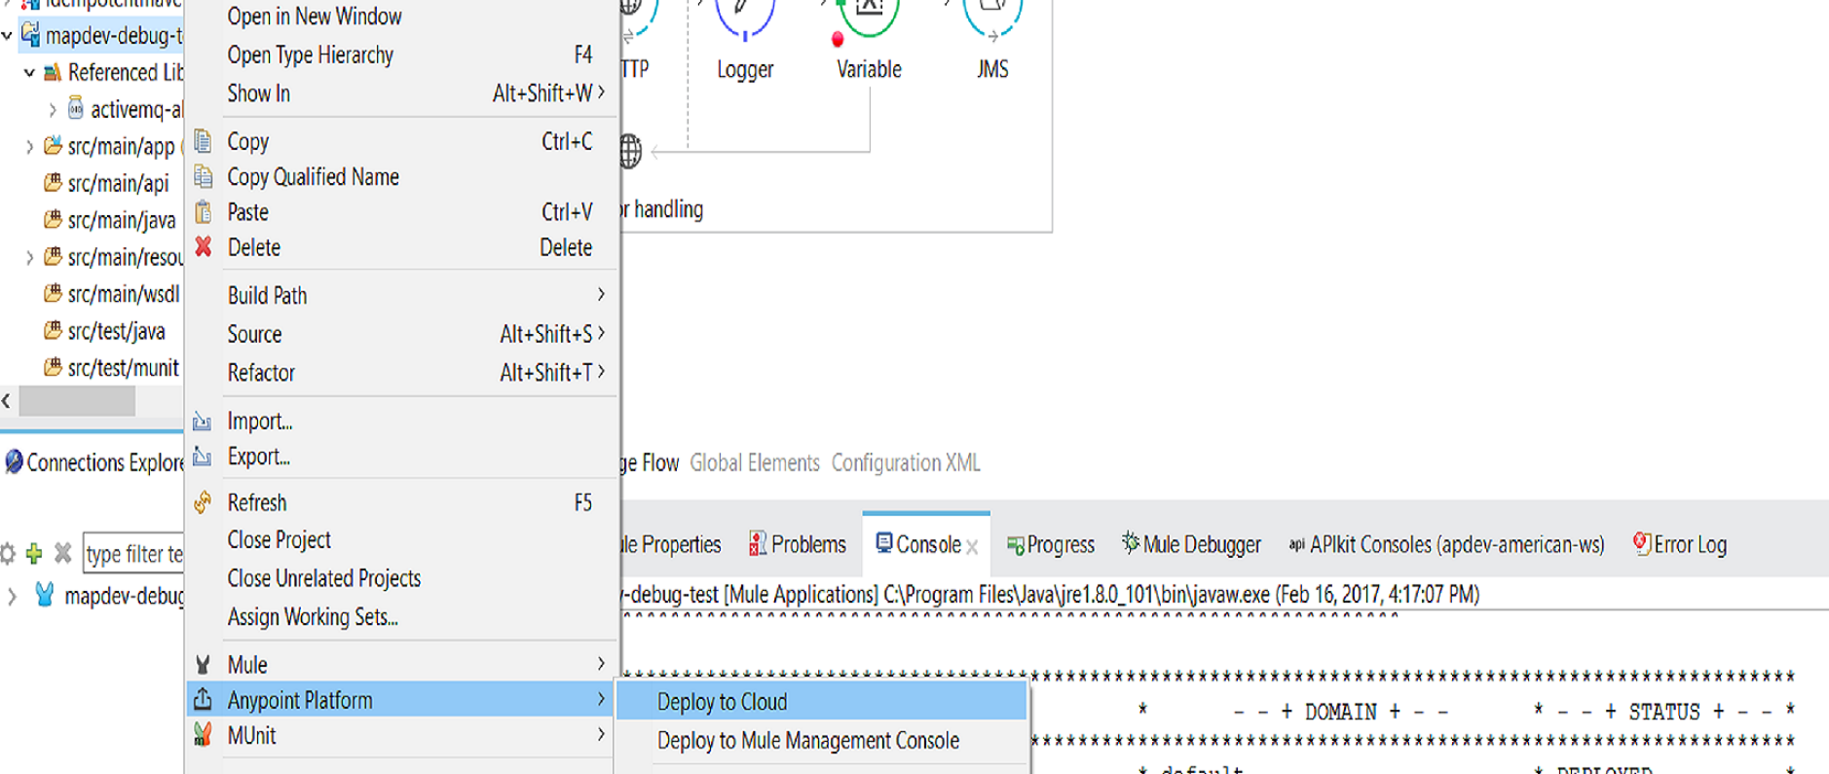Open the Problems tab

798,544
